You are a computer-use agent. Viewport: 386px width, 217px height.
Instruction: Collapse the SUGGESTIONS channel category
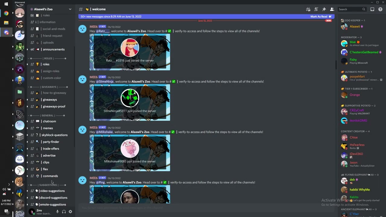[x=48, y=185]
